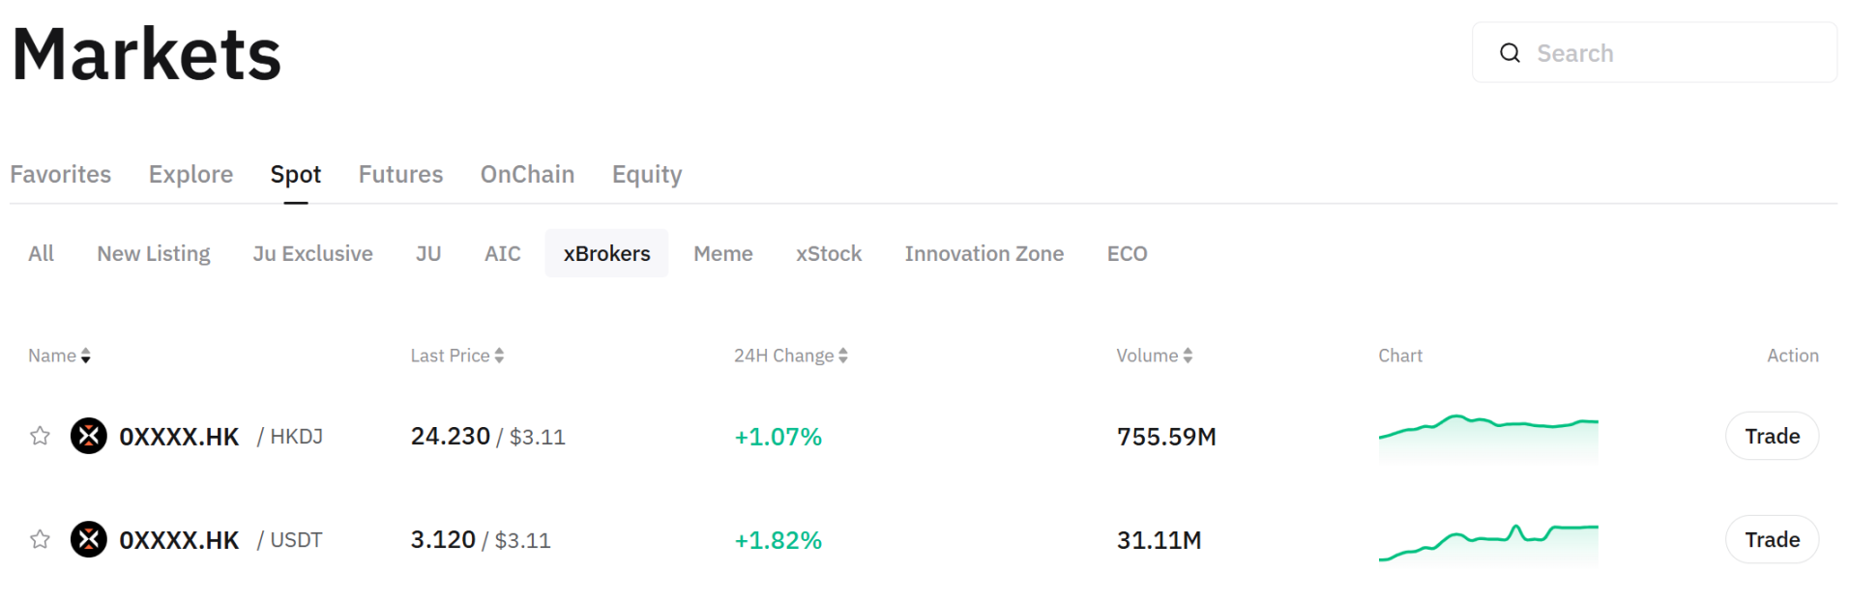Click the 0XXXX.HK USDT coin logo
Image resolution: width=1850 pixels, height=601 pixels.
89,539
